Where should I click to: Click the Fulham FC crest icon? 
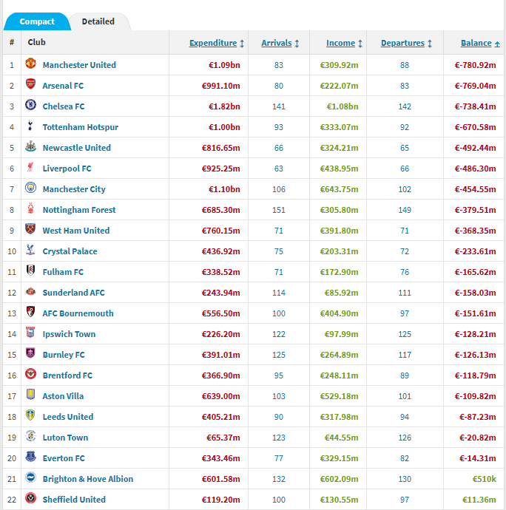tap(30, 271)
